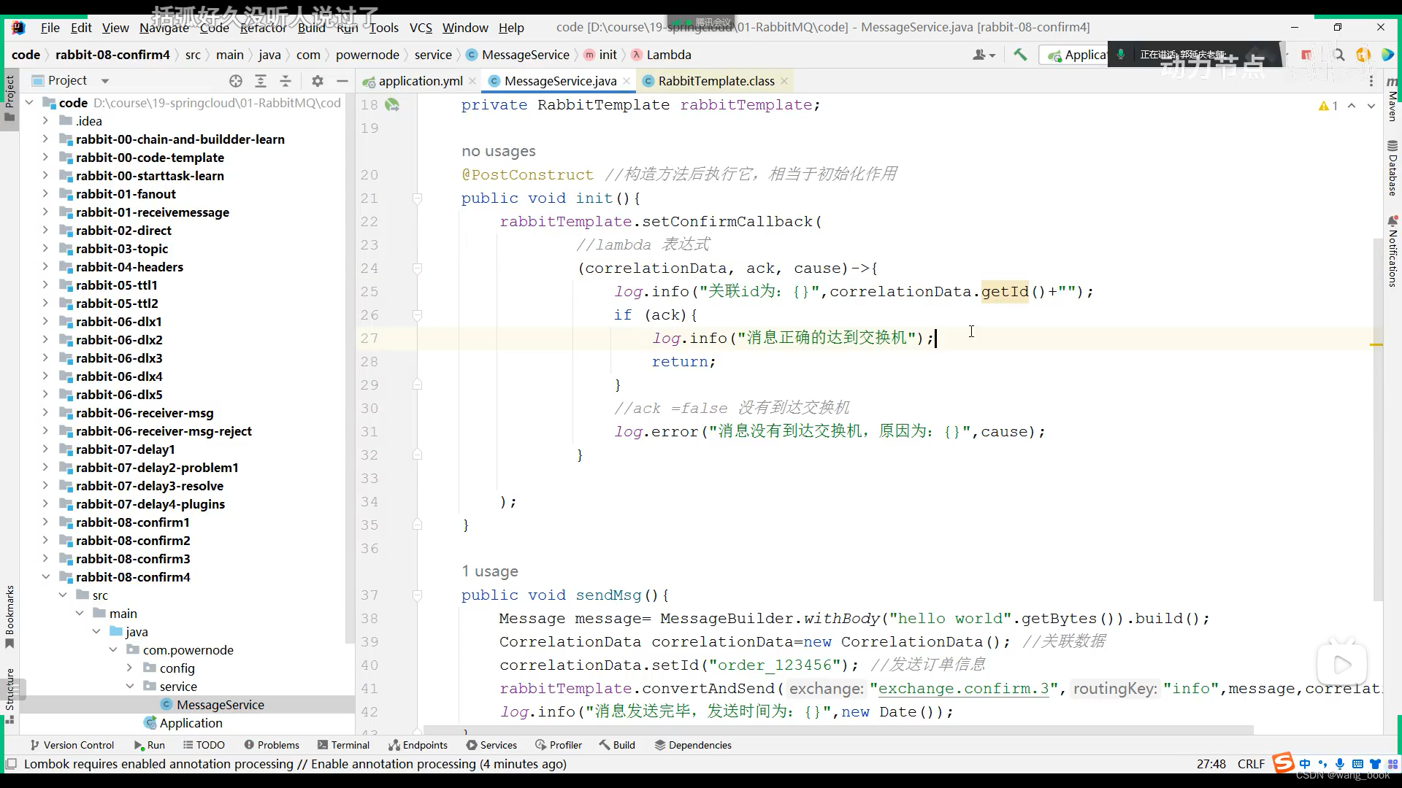Open the Project view dropdown

tap(104, 81)
